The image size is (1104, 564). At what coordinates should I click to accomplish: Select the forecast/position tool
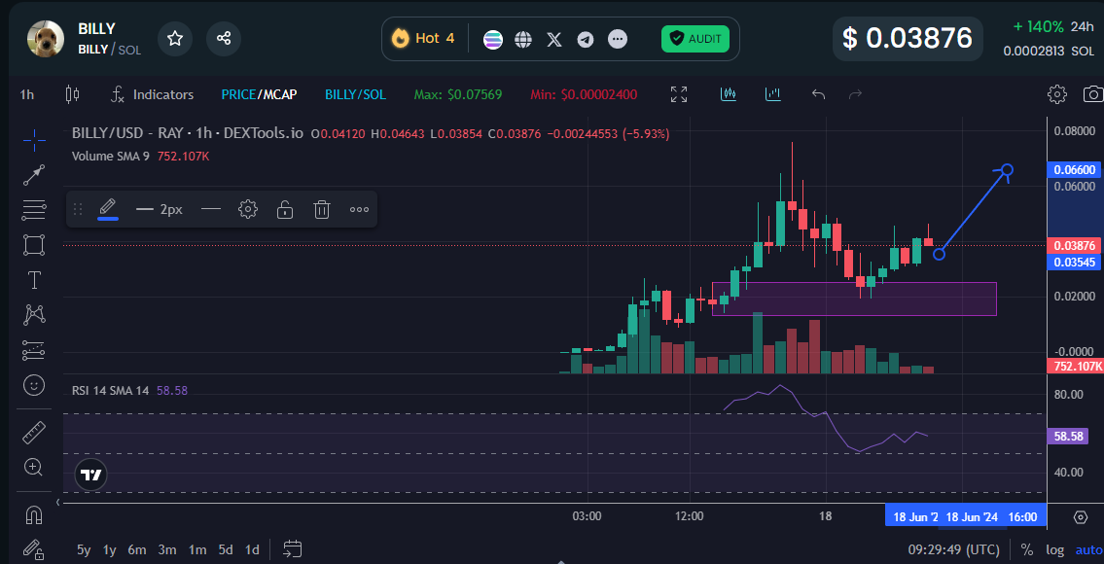pos(34,350)
